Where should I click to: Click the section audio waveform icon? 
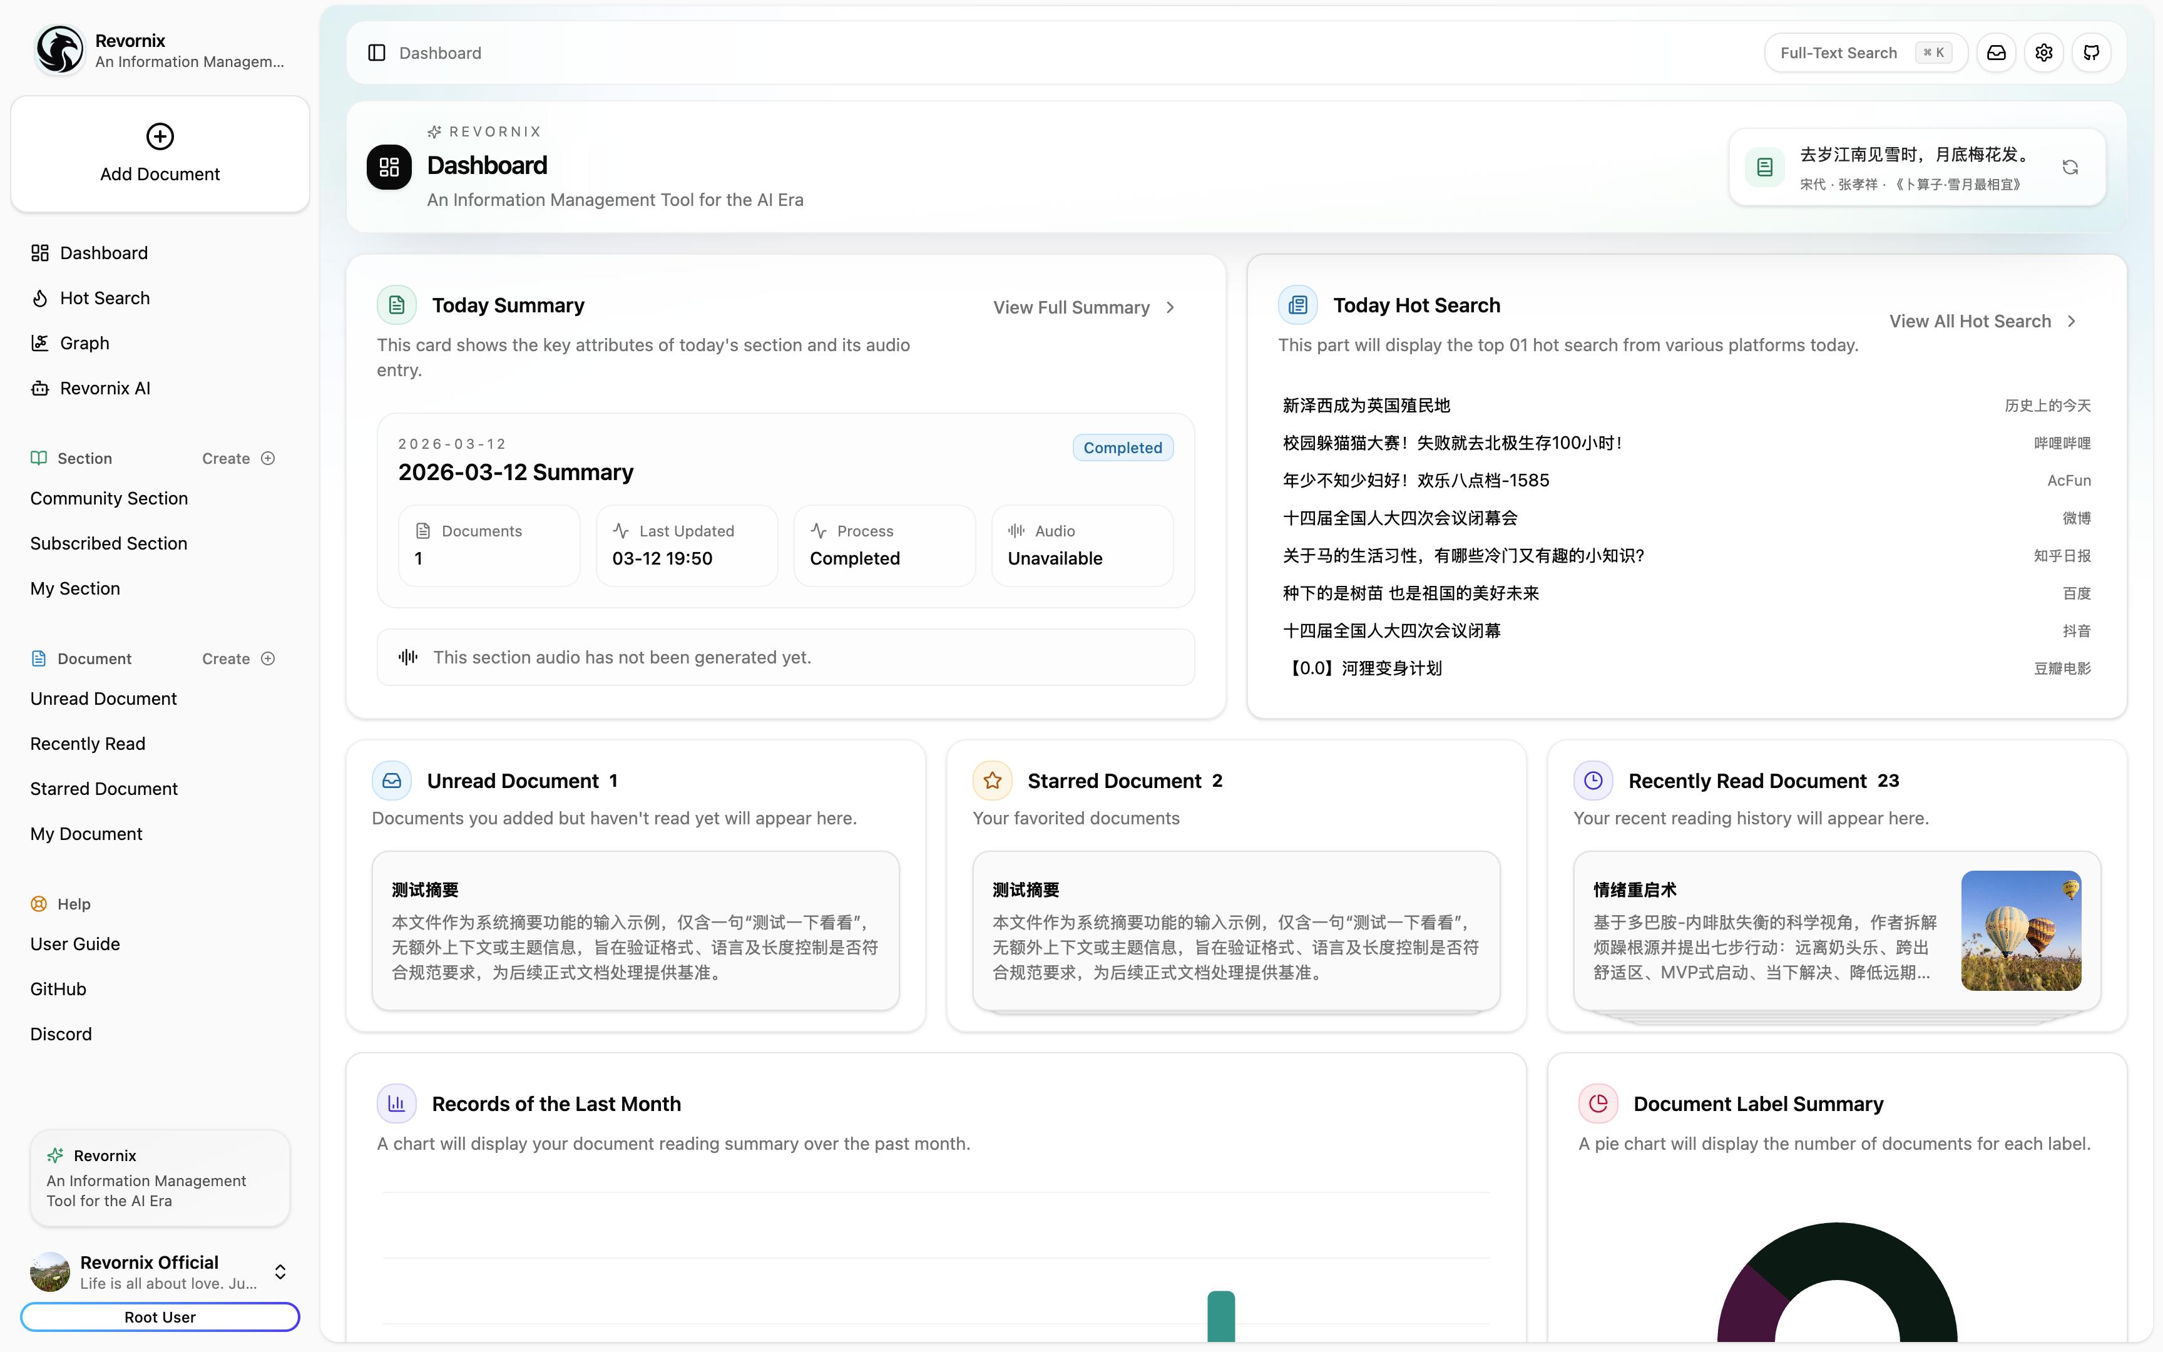(x=409, y=657)
